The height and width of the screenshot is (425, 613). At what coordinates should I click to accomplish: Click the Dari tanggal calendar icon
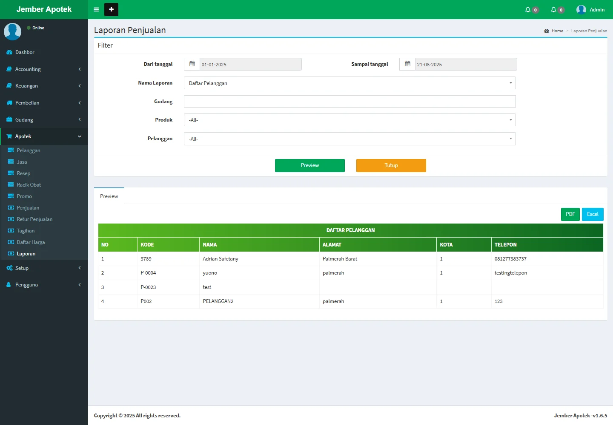point(192,64)
